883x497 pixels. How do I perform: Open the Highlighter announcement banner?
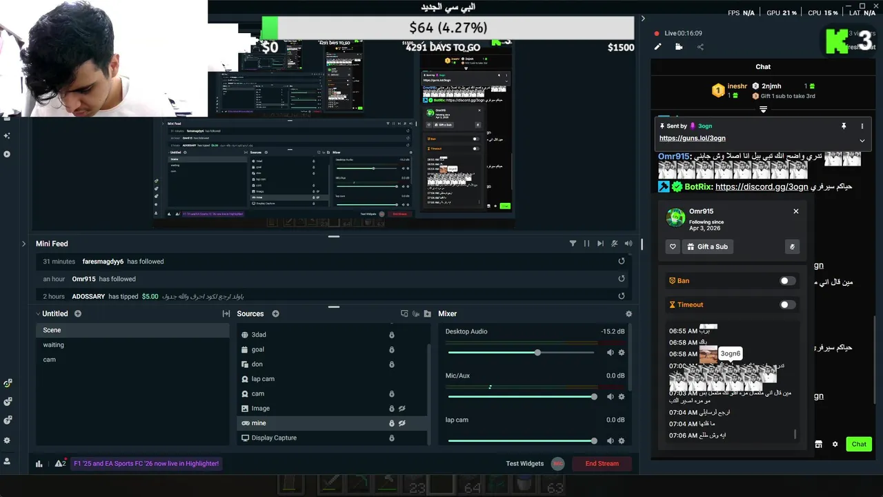[146, 464]
